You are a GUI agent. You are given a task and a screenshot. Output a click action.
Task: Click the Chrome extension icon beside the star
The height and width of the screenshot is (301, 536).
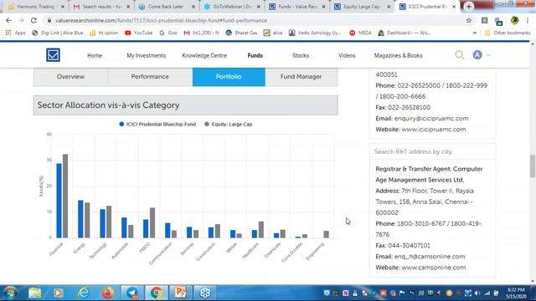point(484,20)
